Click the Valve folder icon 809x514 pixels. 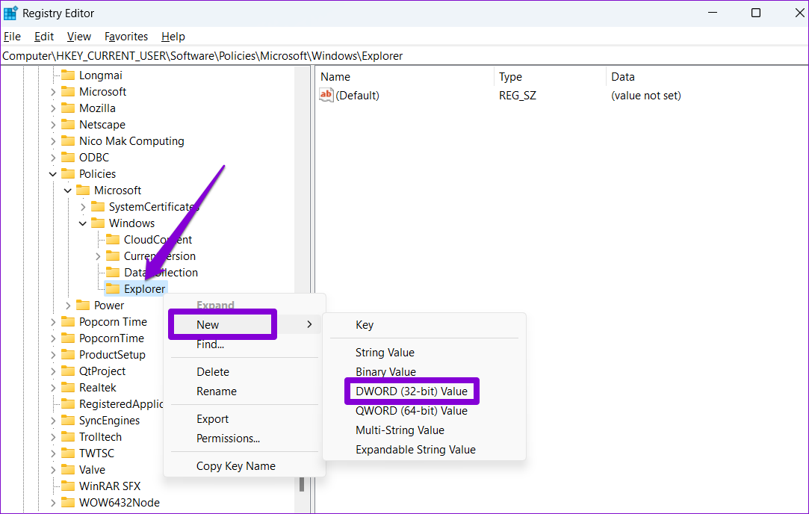coord(68,469)
